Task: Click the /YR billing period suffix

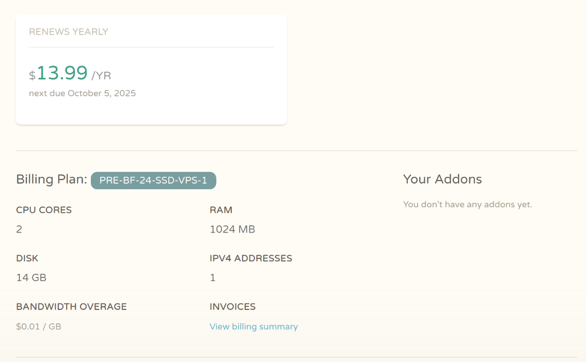Action: coord(101,76)
